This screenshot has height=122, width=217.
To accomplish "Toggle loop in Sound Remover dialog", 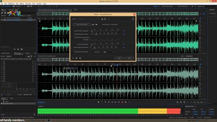I will (80, 58).
